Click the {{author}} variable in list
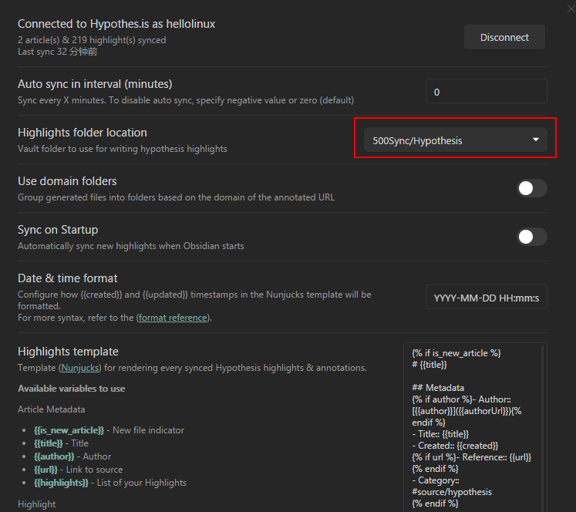This screenshot has width=576, height=512. (55, 456)
